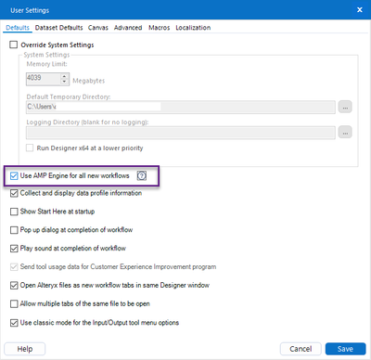Enable Pop up dialog at completion of workflow
The height and width of the screenshot is (360, 371).
14,230
